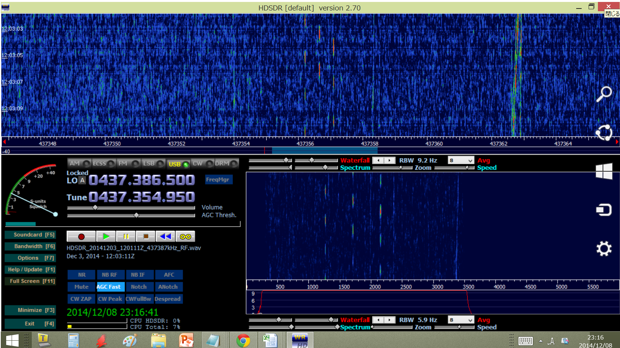Screen dimensions: 620x348
Task: Click Minimize [F3] button
Action: 30,310
